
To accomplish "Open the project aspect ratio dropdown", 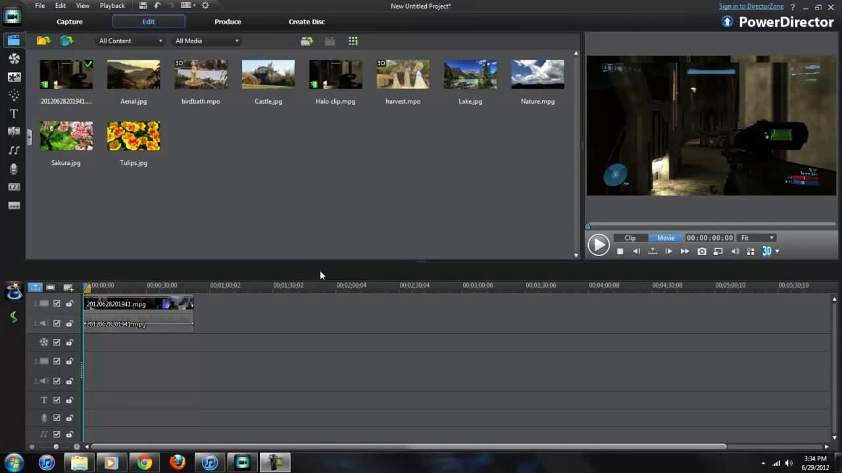I will click(187, 5).
